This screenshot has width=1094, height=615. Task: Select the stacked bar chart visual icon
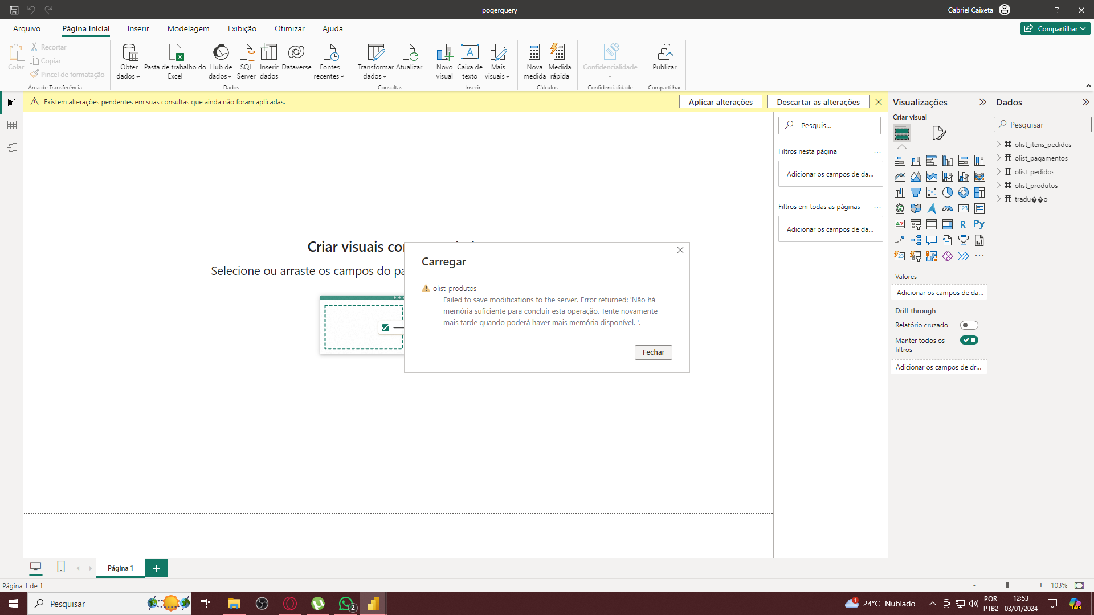pyautogui.click(x=899, y=161)
